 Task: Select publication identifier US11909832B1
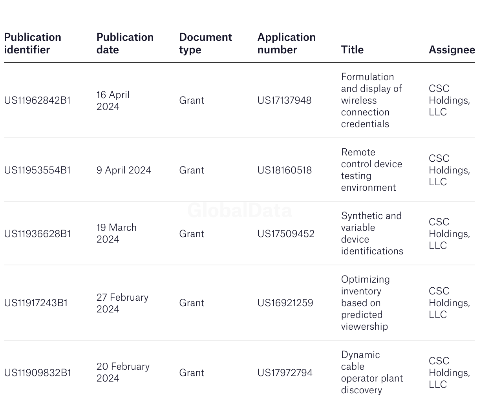(38, 373)
